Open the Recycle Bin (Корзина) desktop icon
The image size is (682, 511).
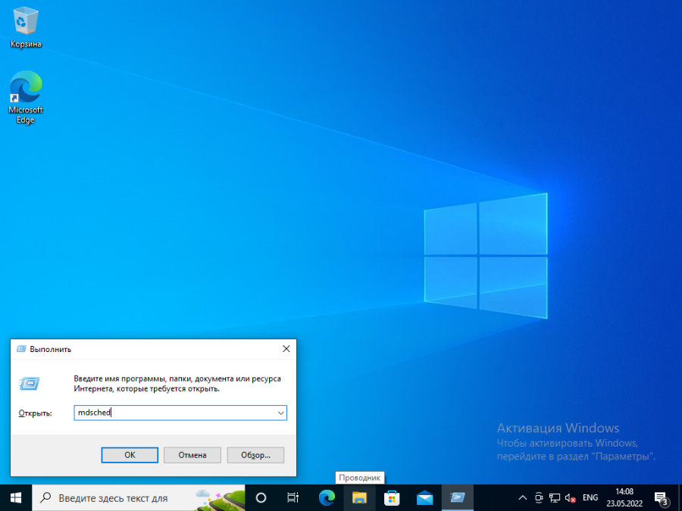(26, 27)
